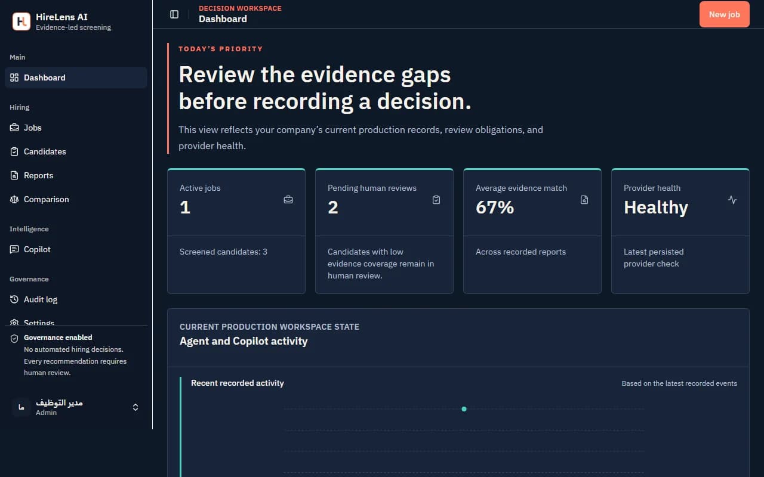Click 'CURRENT PRODUCTION WORKSPACE STATE' label
The image size is (764, 477).
click(269, 327)
